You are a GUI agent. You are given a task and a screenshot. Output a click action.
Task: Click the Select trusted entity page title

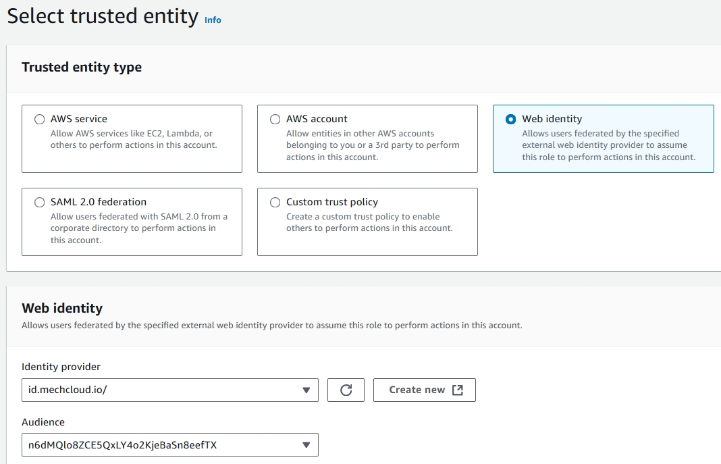103,16
